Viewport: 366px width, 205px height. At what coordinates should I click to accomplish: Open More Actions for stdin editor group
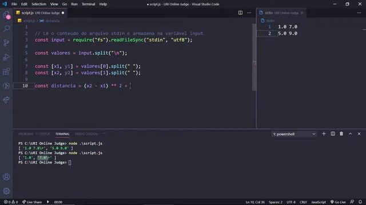pos(359,13)
